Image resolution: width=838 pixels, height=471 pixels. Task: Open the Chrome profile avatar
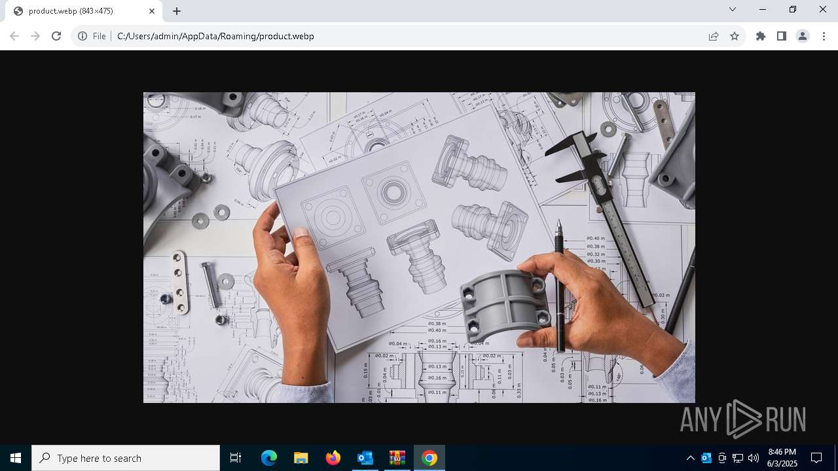coord(803,36)
